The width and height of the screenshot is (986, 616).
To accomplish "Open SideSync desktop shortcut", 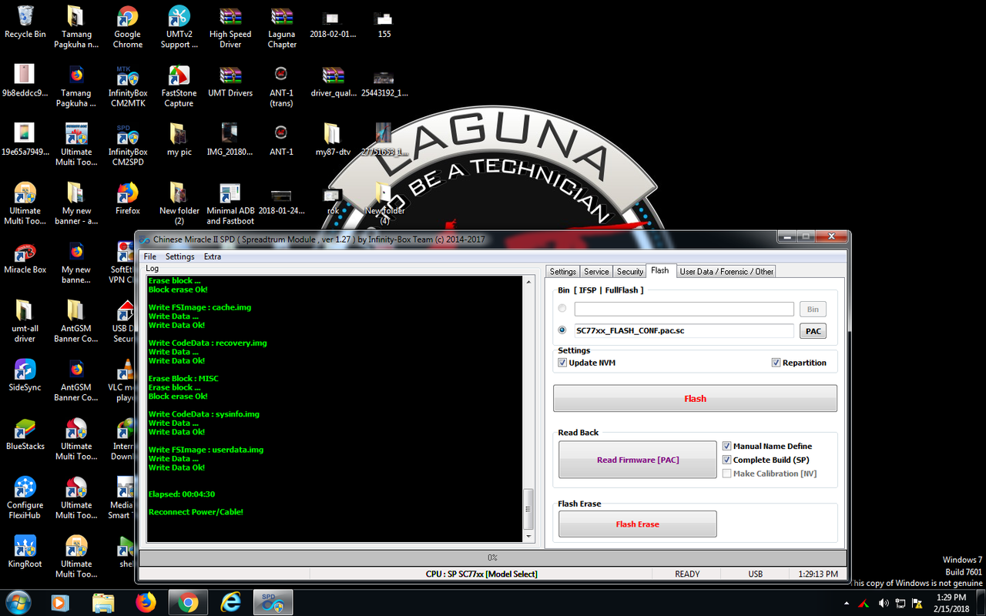I will pyautogui.click(x=25, y=376).
